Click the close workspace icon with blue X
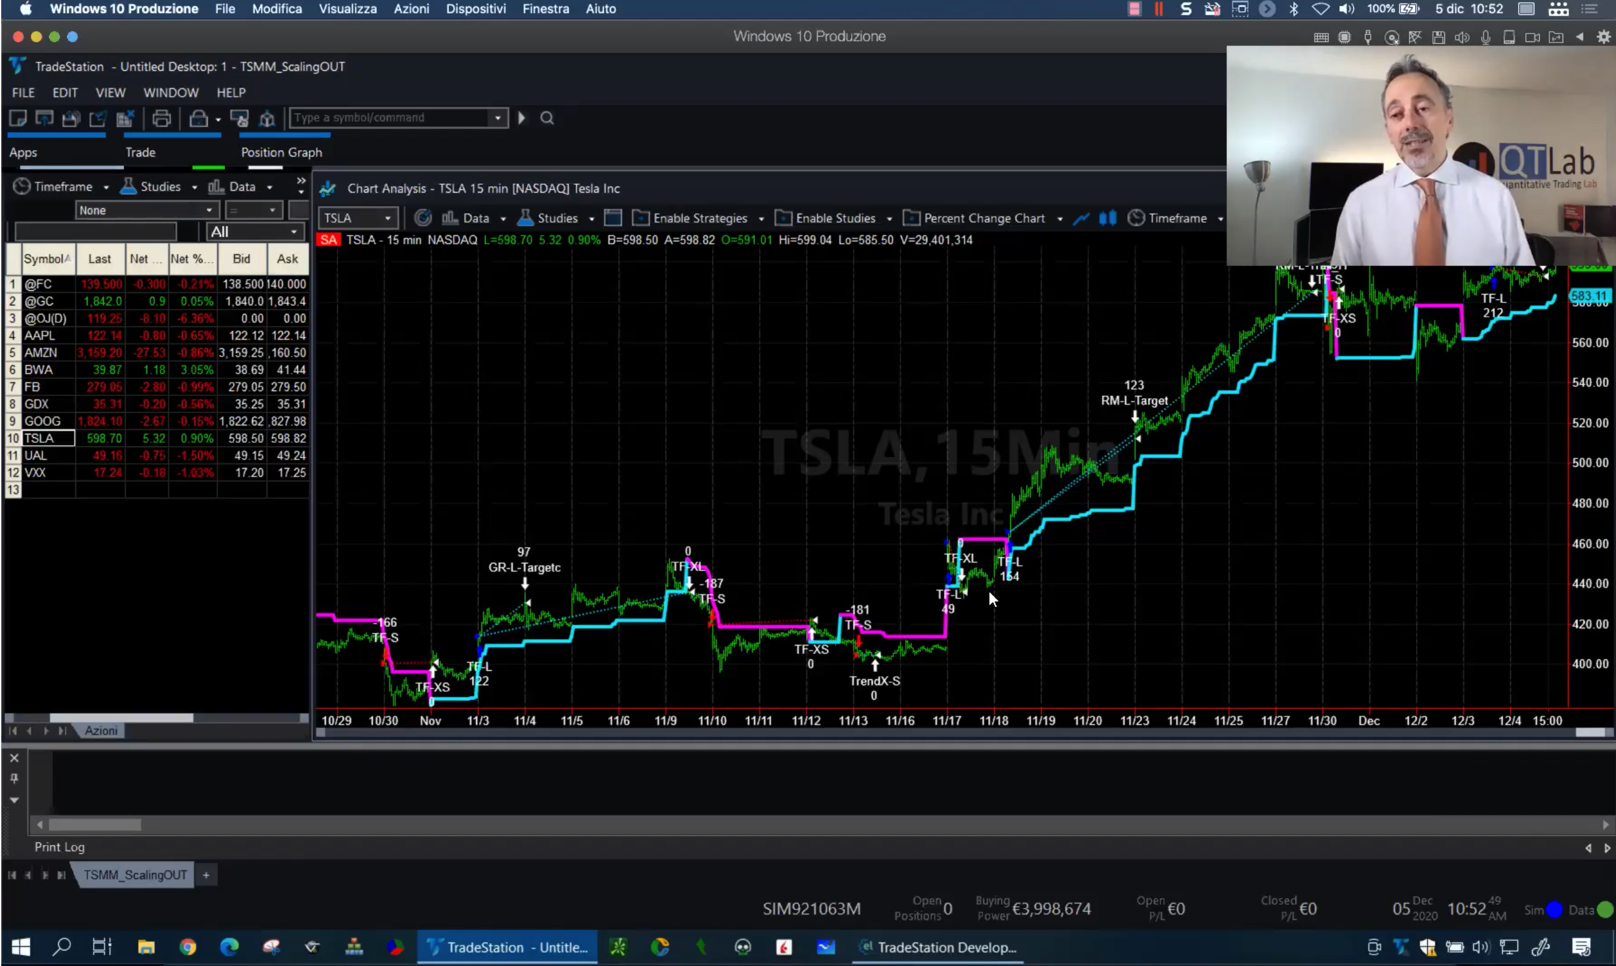 (124, 118)
